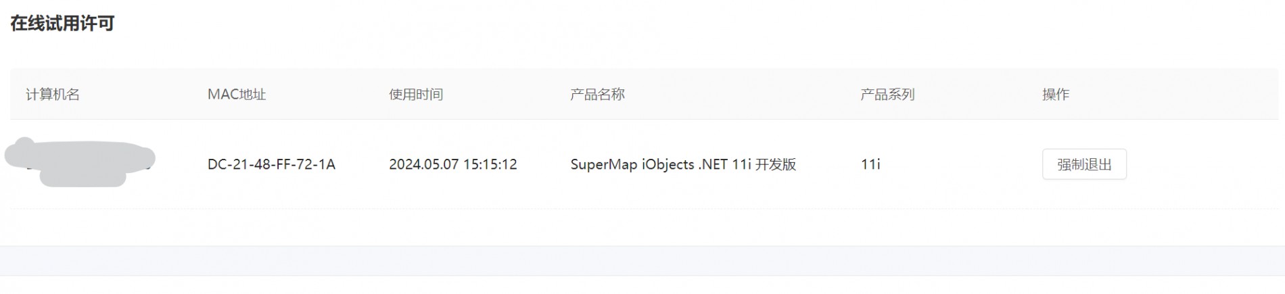Click the 操作 column header

tap(1056, 95)
